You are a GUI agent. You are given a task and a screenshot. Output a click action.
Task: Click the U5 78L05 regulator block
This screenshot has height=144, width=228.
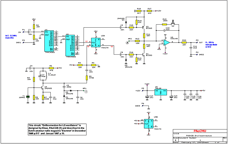(x=161, y=92)
